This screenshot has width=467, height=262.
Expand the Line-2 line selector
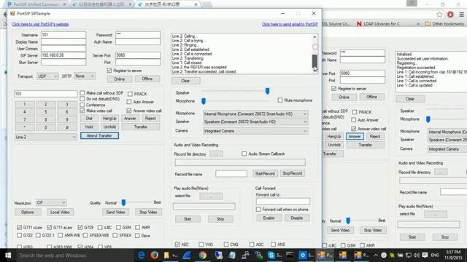45,137
